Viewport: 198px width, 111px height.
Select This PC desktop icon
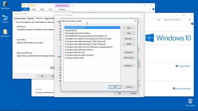[5, 19]
